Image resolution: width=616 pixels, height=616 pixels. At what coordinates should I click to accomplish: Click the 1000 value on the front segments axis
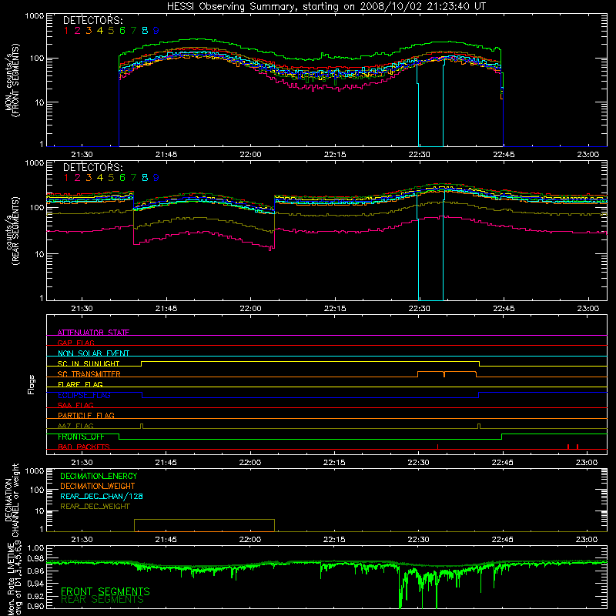pos(34,15)
